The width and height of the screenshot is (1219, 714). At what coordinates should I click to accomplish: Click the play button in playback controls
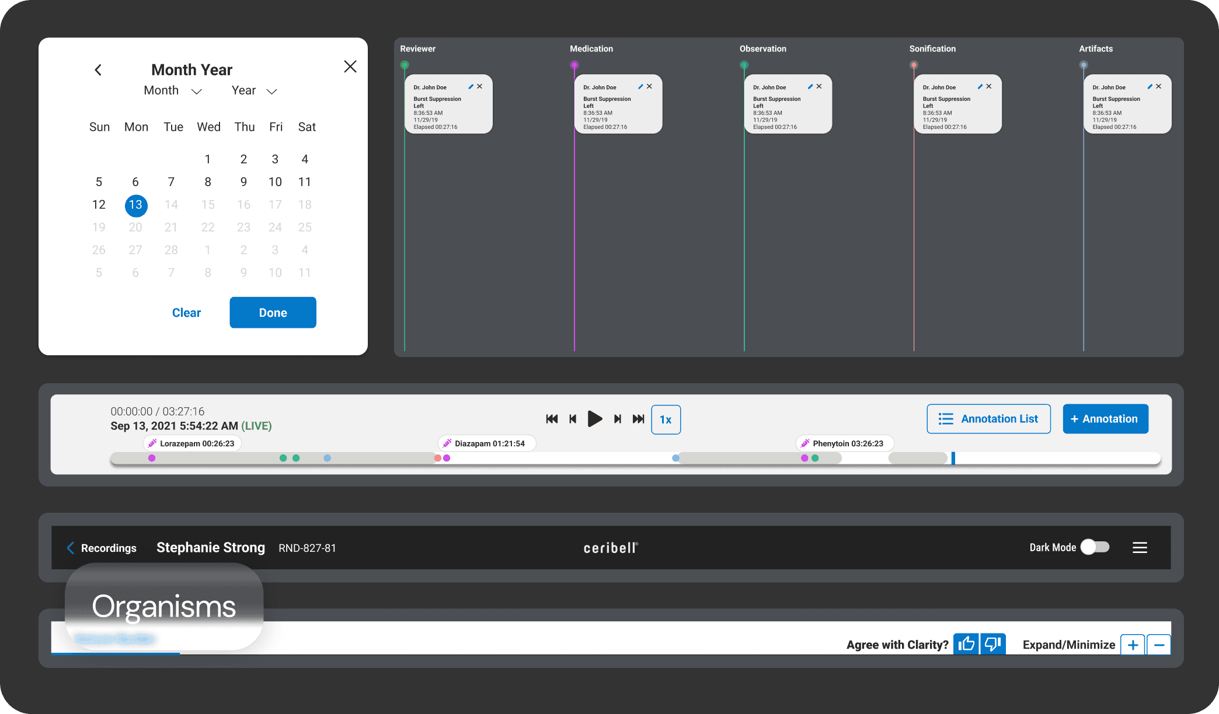[x=594, y=419]
